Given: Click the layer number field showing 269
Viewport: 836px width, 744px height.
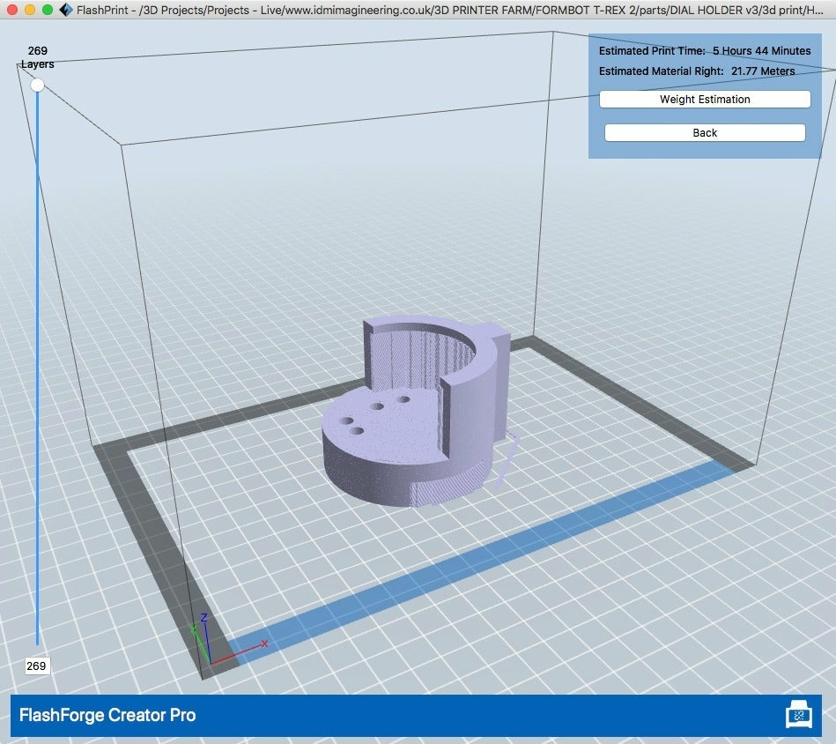Looking at the screenshot, I should coord(37,666).
